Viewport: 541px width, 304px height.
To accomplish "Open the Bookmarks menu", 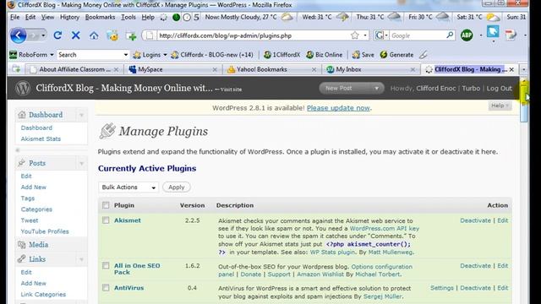I will coord(100,17).
